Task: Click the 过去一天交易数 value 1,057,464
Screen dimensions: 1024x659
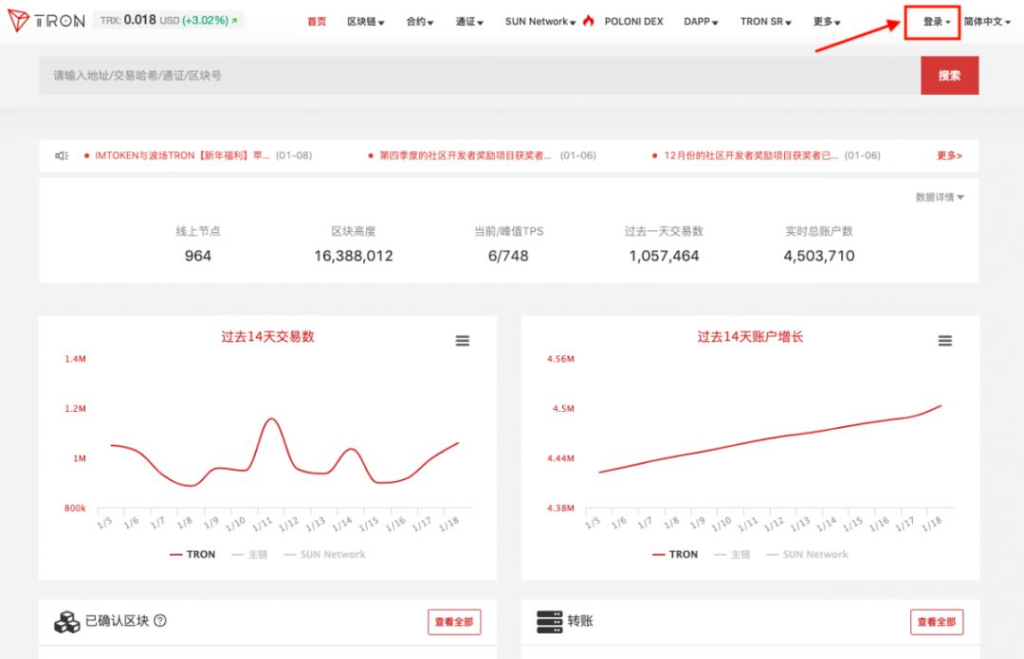Action: coord(664,256)
